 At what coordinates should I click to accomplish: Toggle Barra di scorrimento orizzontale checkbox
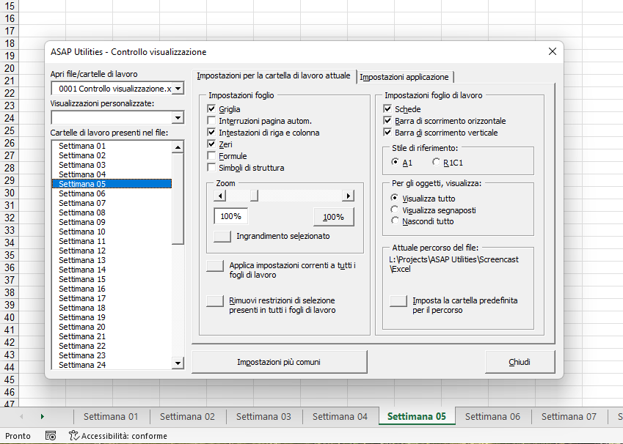point(387,121)
